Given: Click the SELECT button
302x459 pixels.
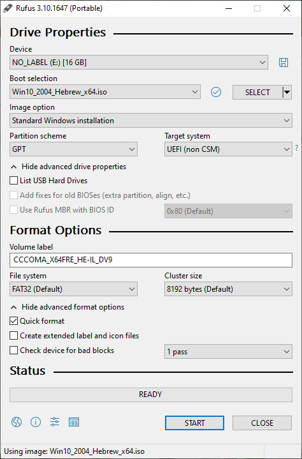Looking at the screenshot, I should pyautogui.click(x=257, y=92).
